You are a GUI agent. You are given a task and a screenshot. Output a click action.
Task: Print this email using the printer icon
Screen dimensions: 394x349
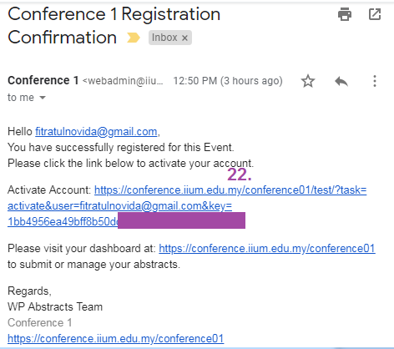tap(345, 14)
